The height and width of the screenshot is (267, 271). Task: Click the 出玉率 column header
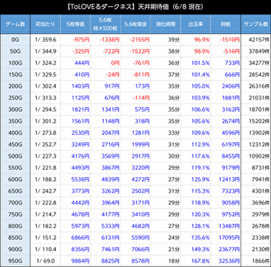[196, 24]
